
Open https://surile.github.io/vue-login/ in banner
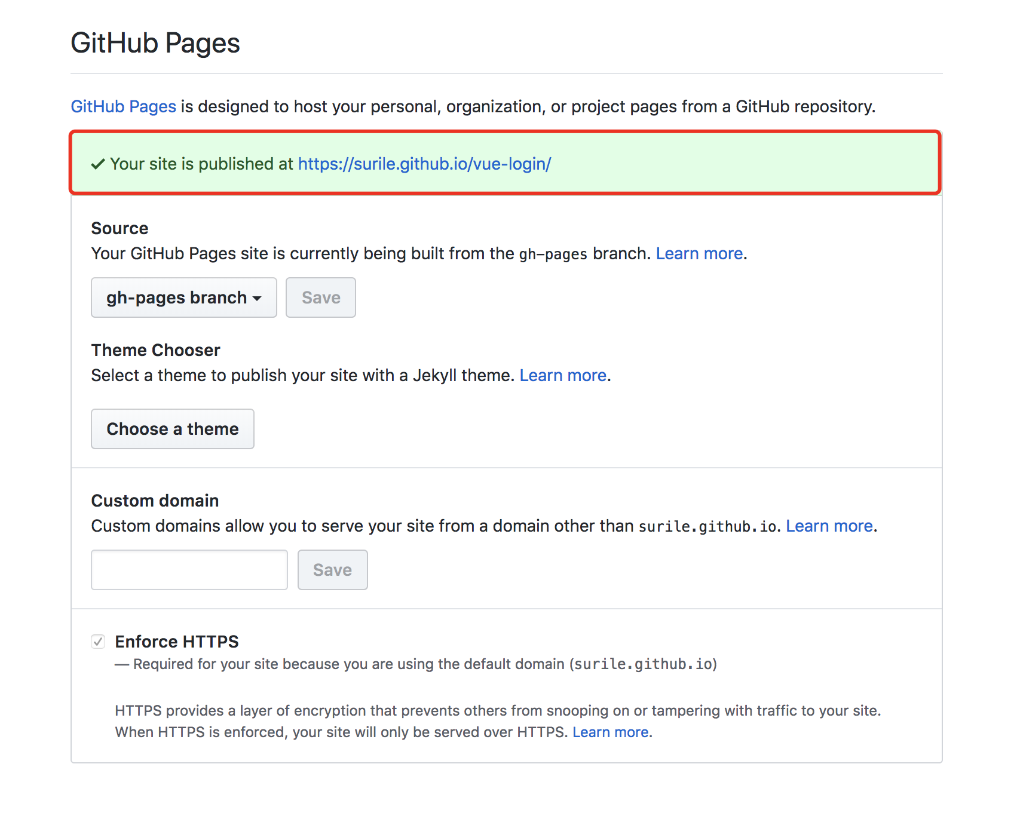[424, 164]
